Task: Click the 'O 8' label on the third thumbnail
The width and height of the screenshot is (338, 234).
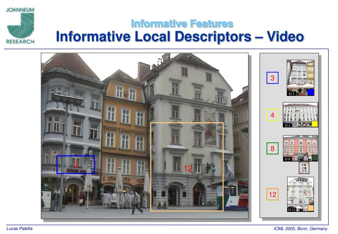Action: pyautogui.click(x=287, y=159)
